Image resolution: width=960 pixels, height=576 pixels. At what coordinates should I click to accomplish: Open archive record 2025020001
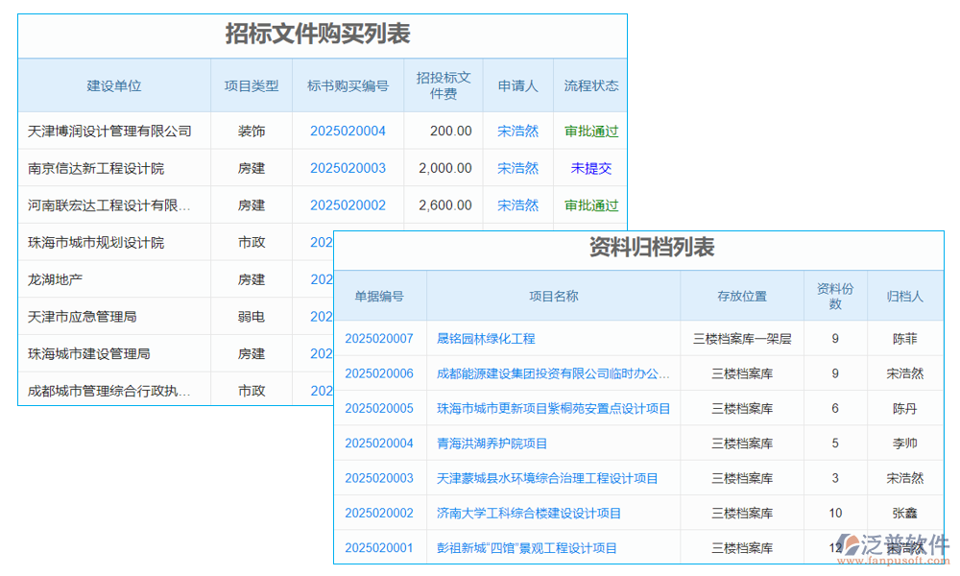pos(379,547)
